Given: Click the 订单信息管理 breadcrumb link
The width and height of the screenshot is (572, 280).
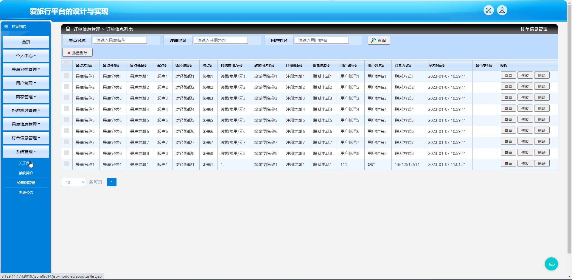Looking at the screenshot, I should click(87, 29).
